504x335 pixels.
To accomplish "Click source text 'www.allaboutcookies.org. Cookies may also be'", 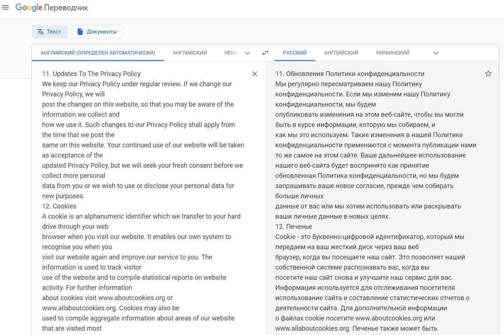I will [x=110, y=308].
